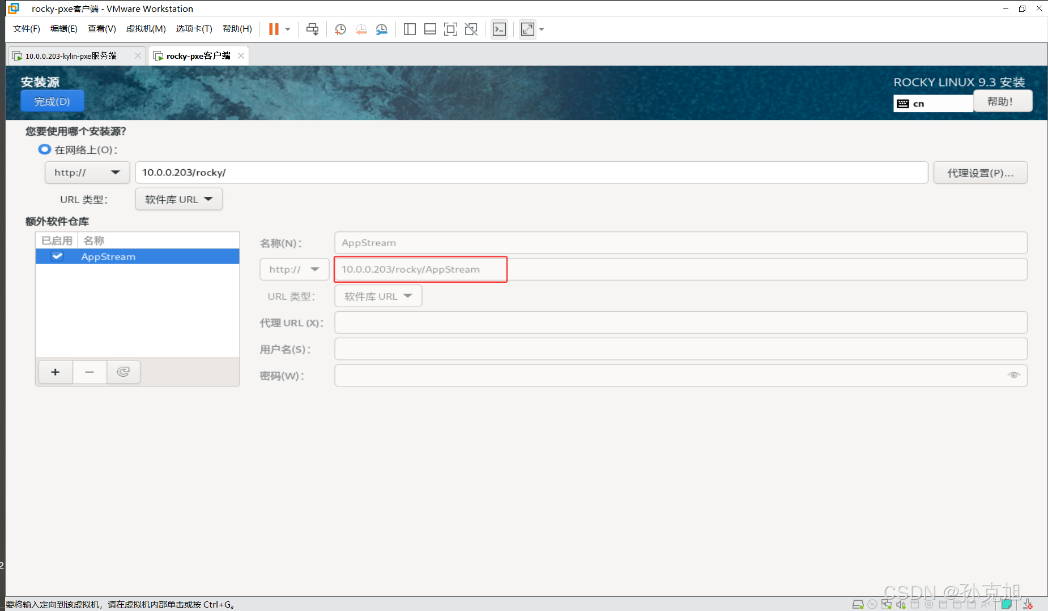This screenshot has height=611, width=1048.
Task: Click the cn keyboard layout indicator
Action: pos(933,104)
